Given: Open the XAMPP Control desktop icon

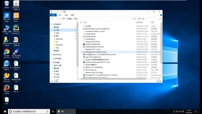Looking at the screenshot, I should [x=16, y=17].
